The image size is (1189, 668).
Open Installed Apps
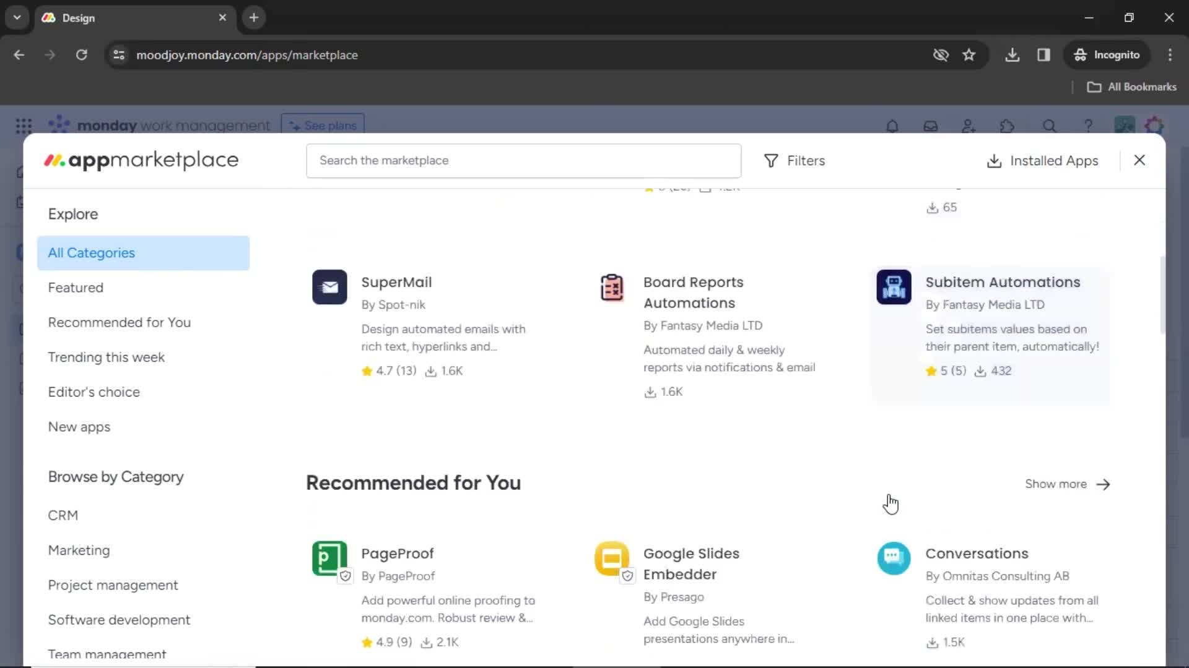[x=1042, y=161]
